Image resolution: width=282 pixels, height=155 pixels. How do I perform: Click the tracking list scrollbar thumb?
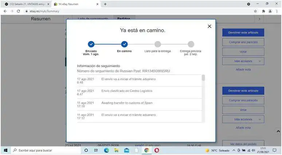coord(203,78)
